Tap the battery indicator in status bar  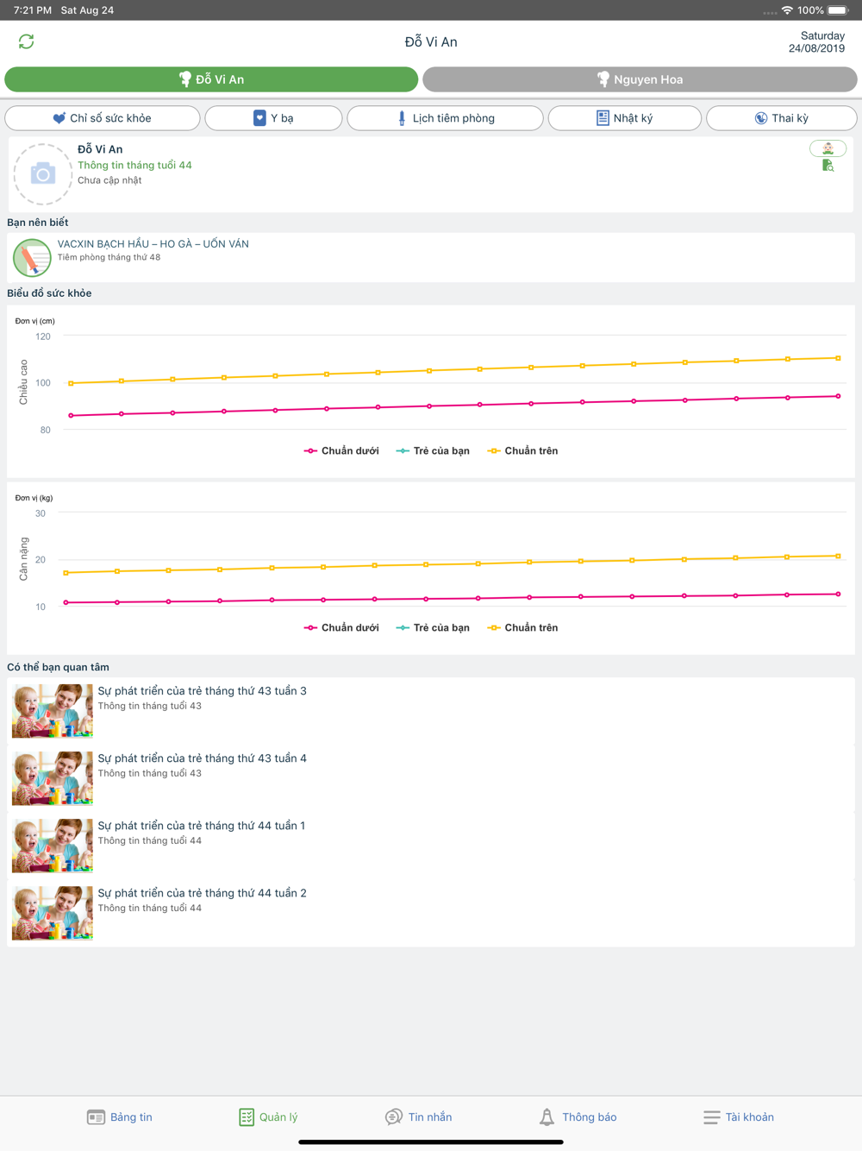(x=838, y=10)
